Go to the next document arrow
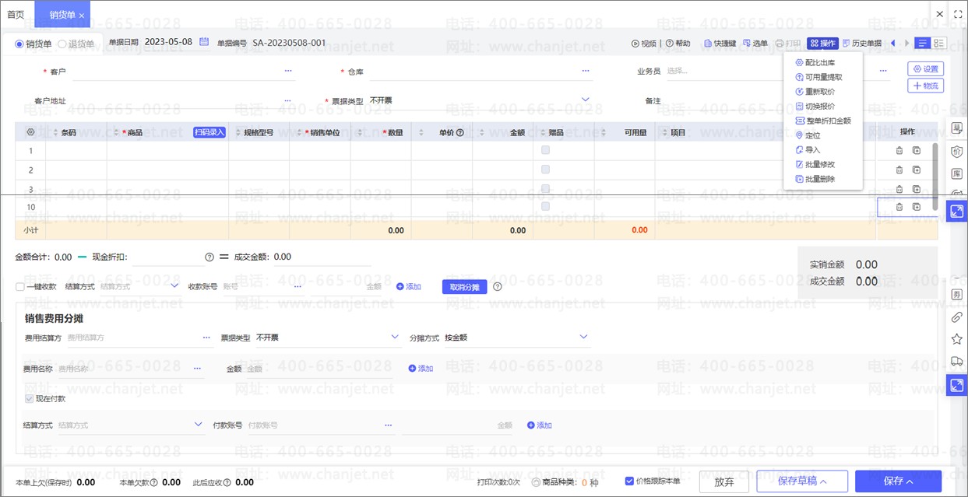The image size is (968, 497). 906,44
